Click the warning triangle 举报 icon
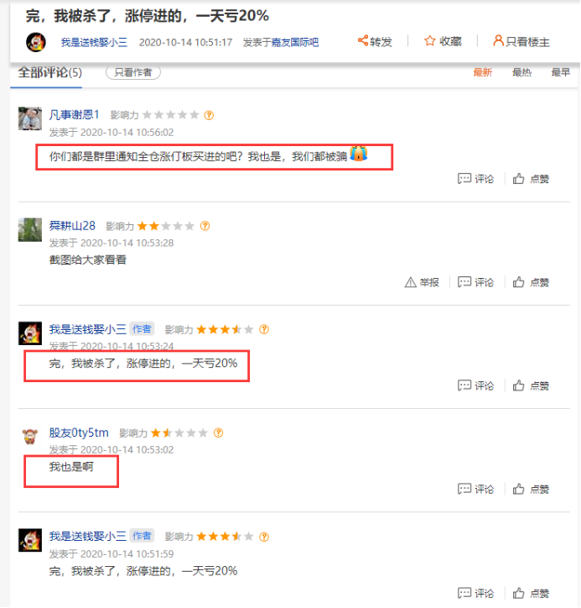 (x=410, y=282)
